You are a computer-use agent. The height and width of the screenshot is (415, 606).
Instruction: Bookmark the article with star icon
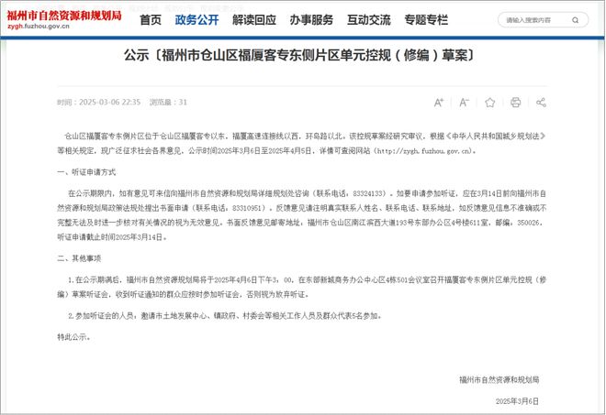[x=489, y=103]
